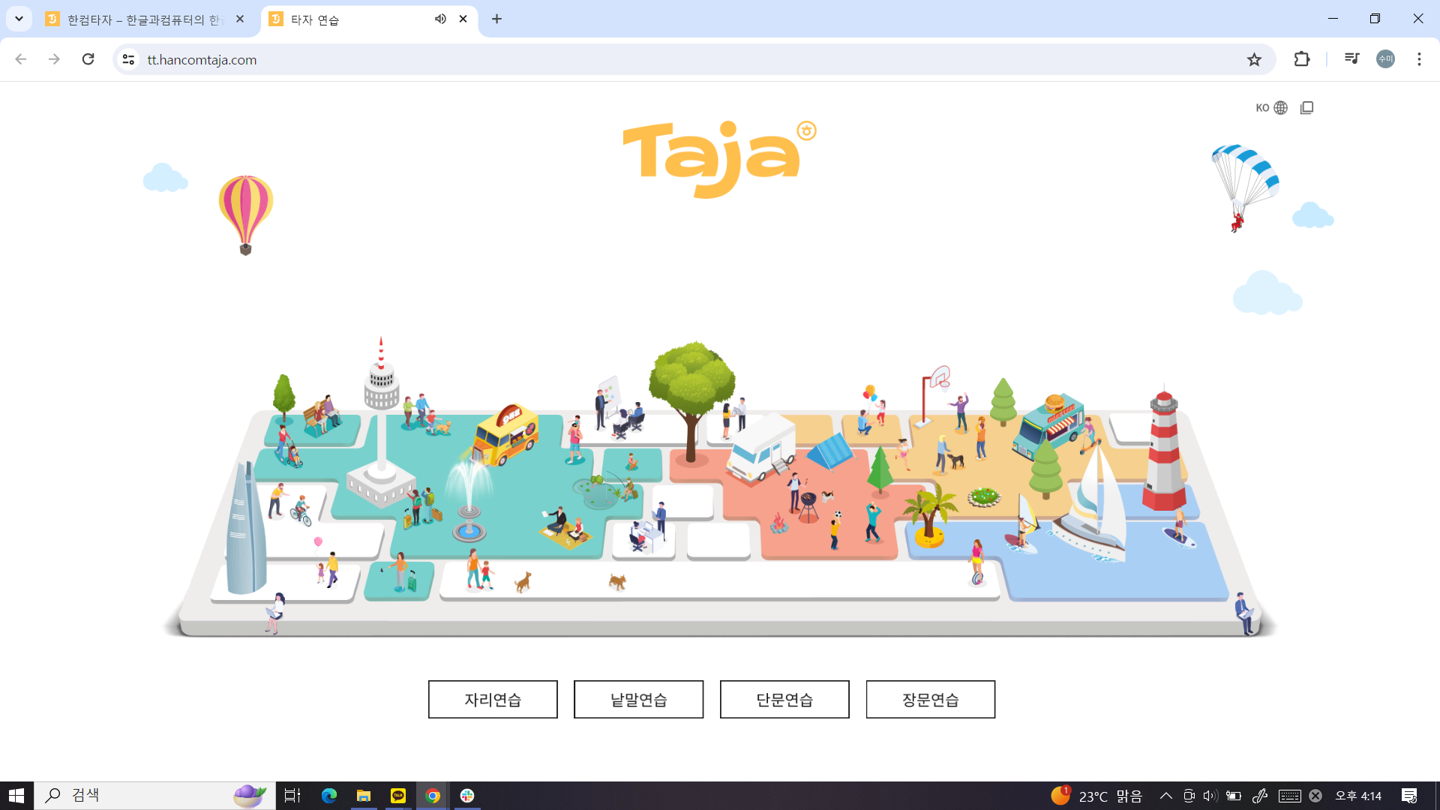1440x810 pixels.
Task: Open the 단문연습 mode
Action: [x=784, y=699]
